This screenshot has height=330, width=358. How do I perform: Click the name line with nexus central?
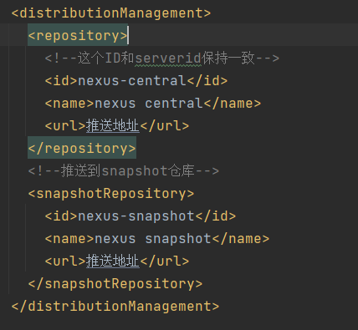[153, 104]
